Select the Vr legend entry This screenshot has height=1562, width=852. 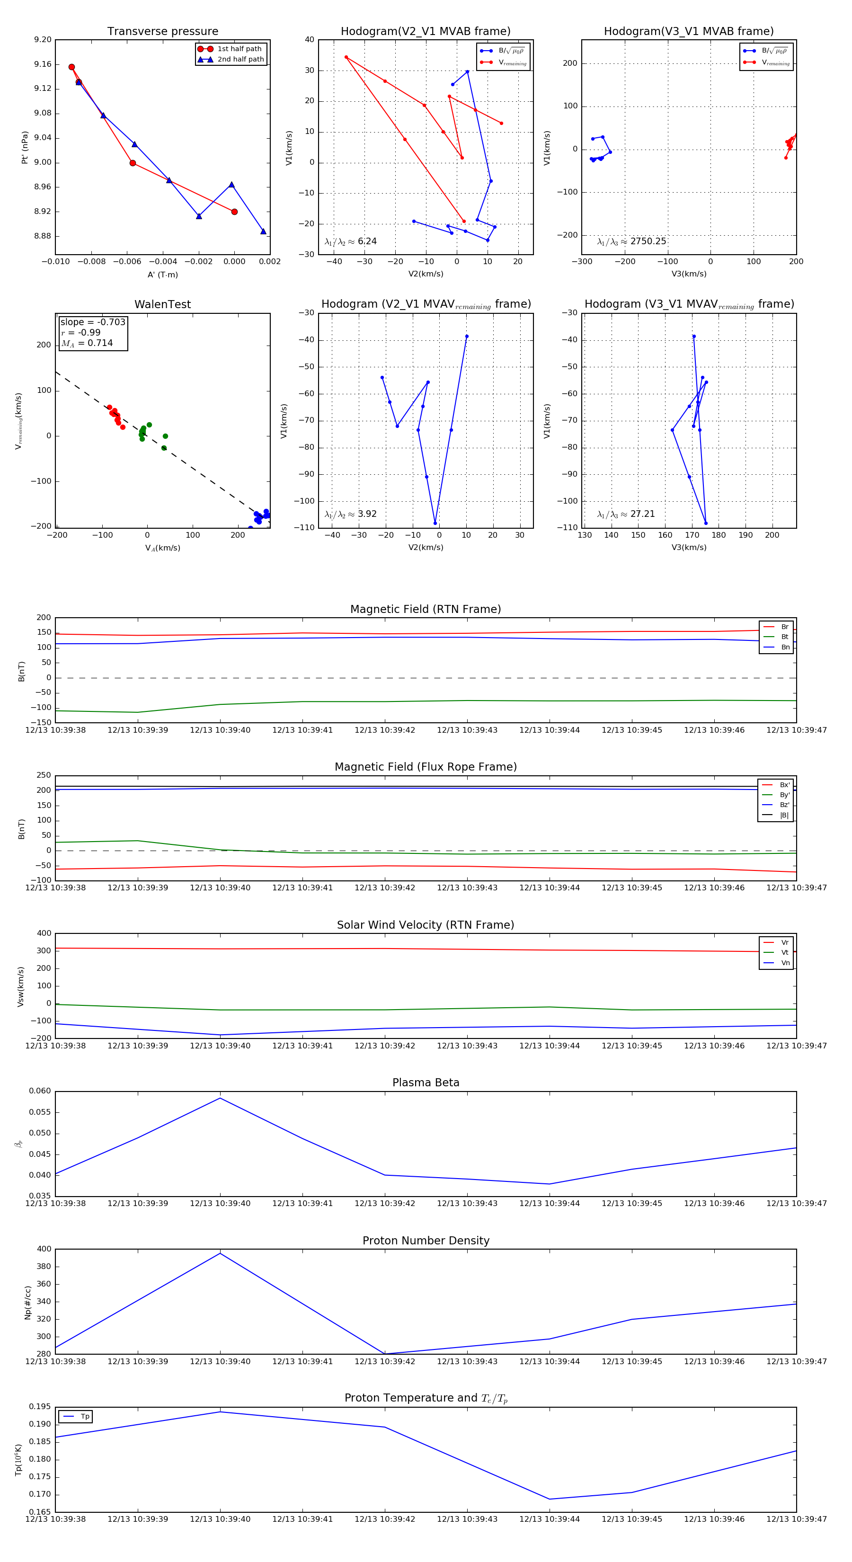pyautogui.click(x=776, y=943)
